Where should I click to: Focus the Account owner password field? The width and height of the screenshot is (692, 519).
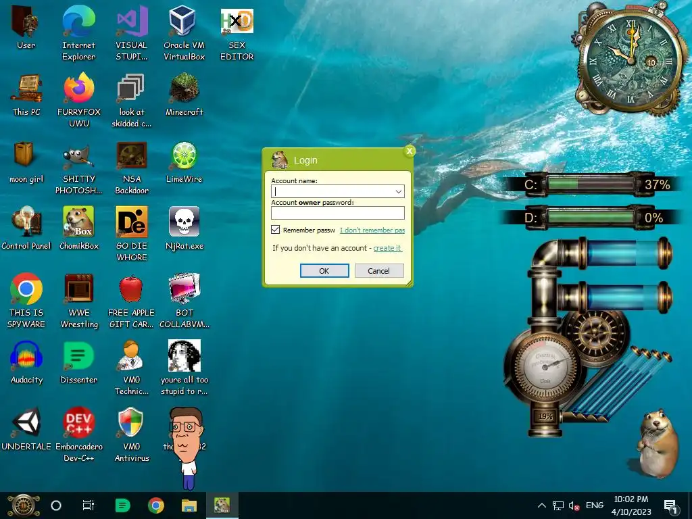coord(338,213)
